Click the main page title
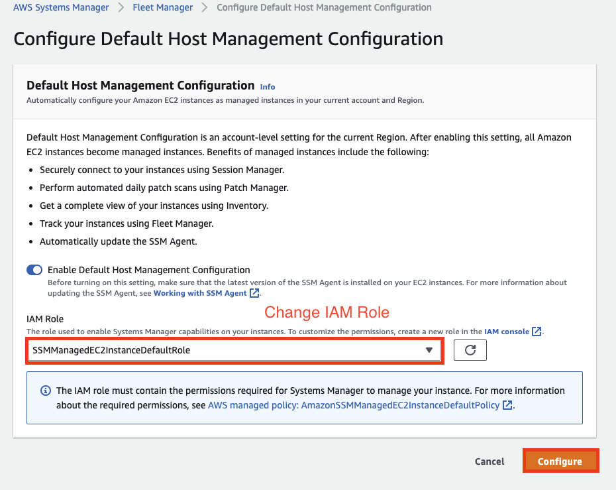Image resolution: width=616 pixels, height=490 pixels. [229, 39]
